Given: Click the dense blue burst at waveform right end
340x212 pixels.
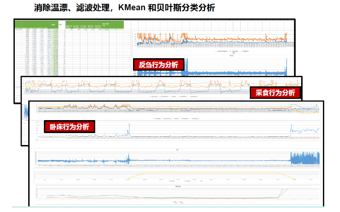Looking at the screenshot, I should (304, 158).
